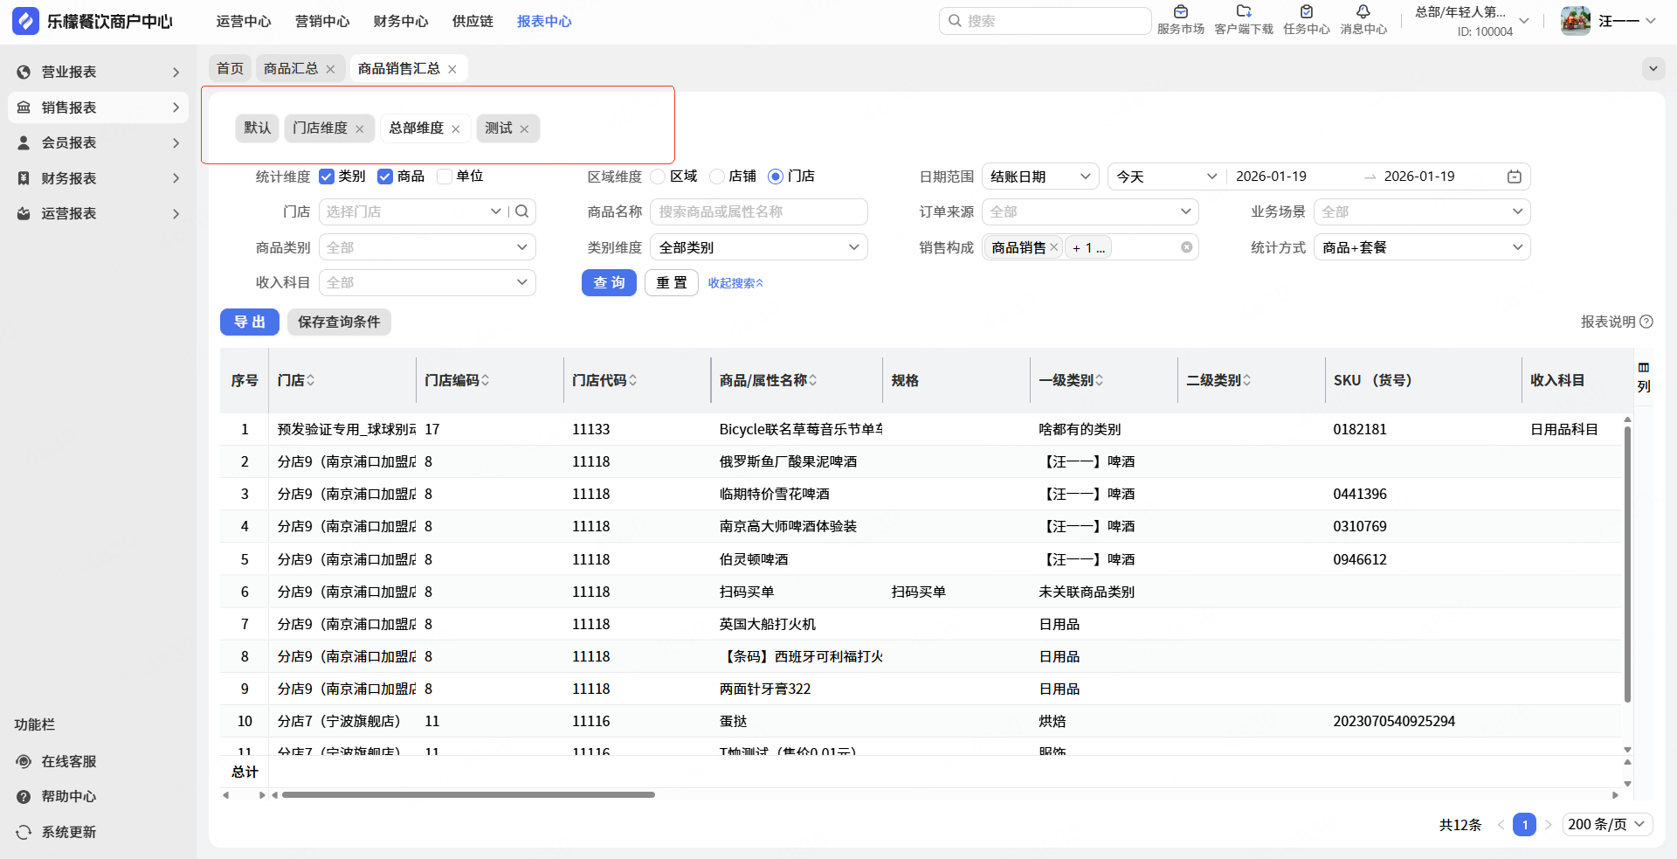Enable the 单位 checkbox
1677x859 pixels.
445,177
